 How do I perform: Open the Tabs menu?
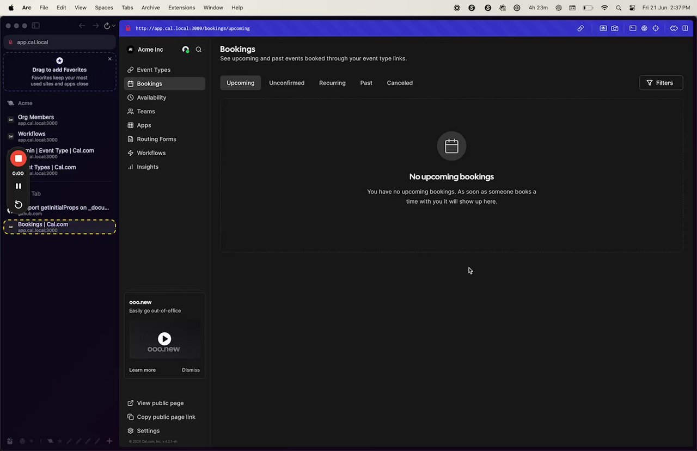[127, 8]
